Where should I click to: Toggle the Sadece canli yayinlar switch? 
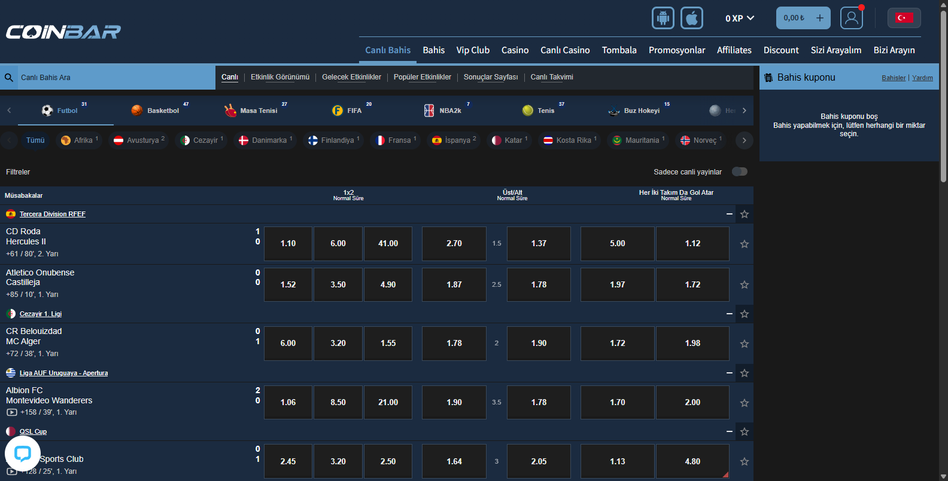[x=740, y=172]
